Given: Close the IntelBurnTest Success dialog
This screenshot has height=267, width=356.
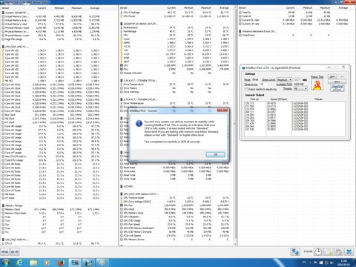Looking at the screenshot, I should (x=222, y=110).
